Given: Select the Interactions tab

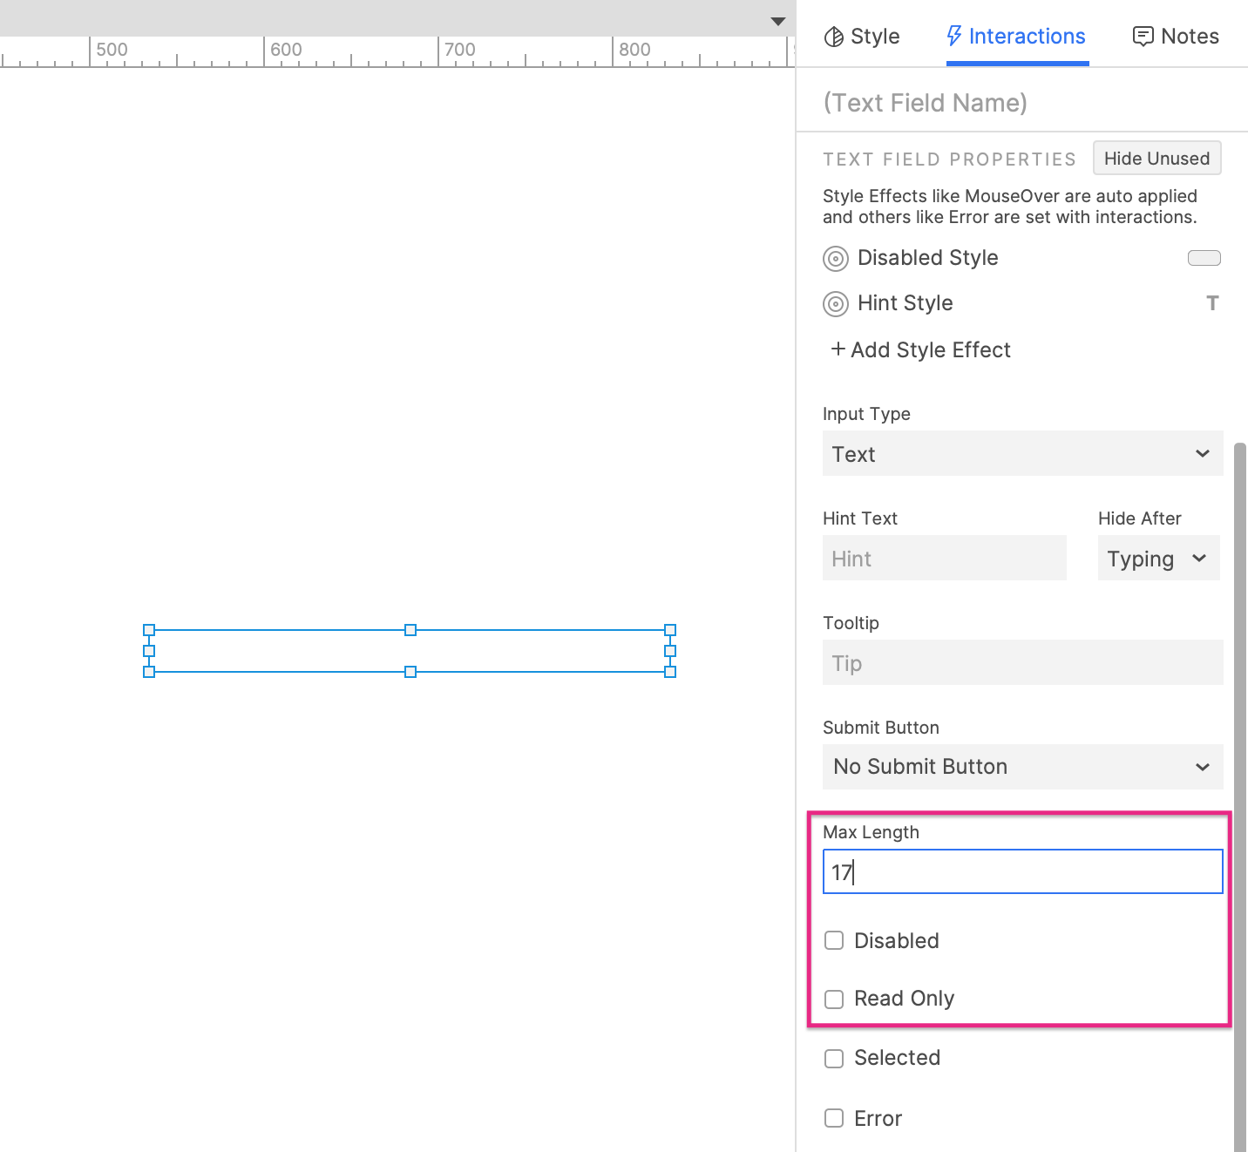Looking at the screenshot, I should [x=1016, y=36].
